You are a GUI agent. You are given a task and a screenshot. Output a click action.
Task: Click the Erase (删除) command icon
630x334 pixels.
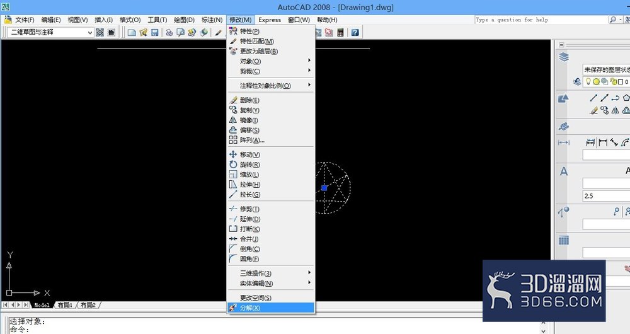[x=233, y=100]
